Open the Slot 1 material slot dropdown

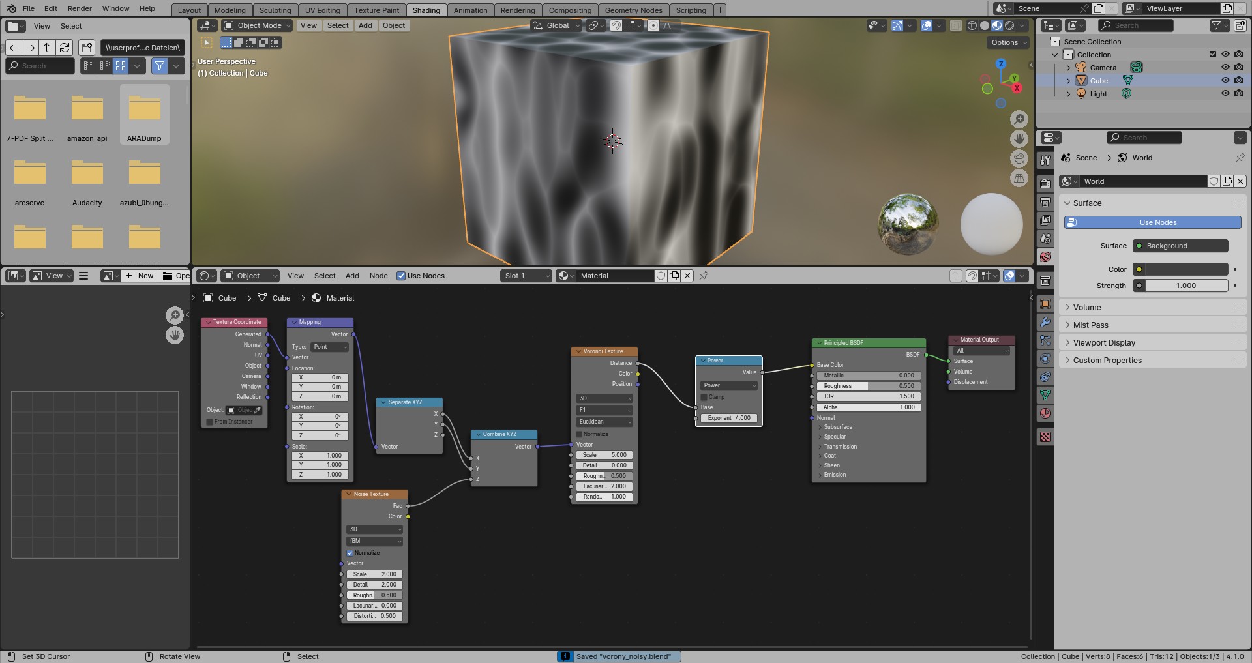(x=526, y=276)
